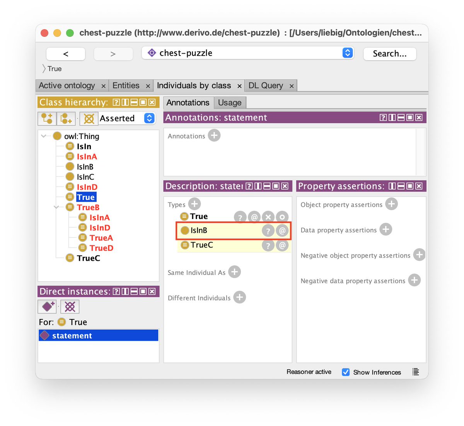Click the Delete individual icon in Direct instances
Image resolution: width=464 pixels, height=426 pixels.
[x=70, y=307]
